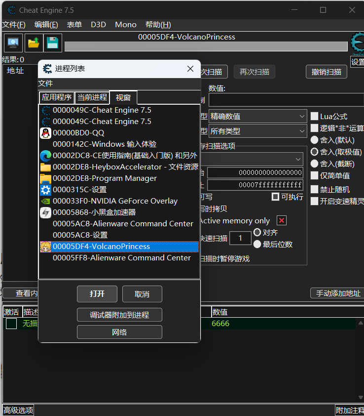The image size is (364, 416).
Task: Select the 舍入(截断) radio button
Action: tap(314, 164)
